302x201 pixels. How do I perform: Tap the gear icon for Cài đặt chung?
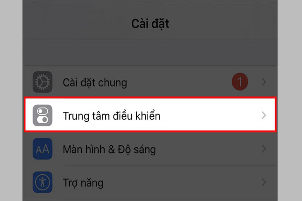(x=42, y=82)
